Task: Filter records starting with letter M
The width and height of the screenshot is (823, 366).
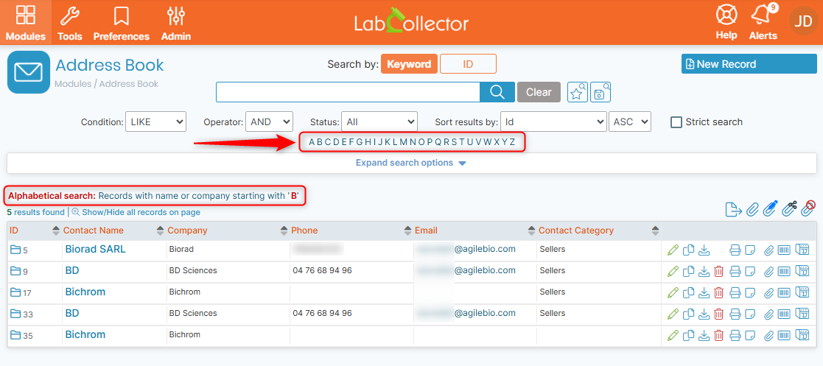Action: (x=403, y=141)
